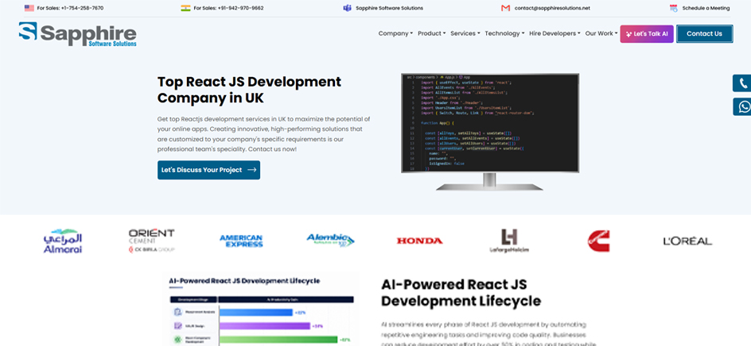Click the Let's Talk AI button
Screen dimensions: 751x346
[647, 34]
